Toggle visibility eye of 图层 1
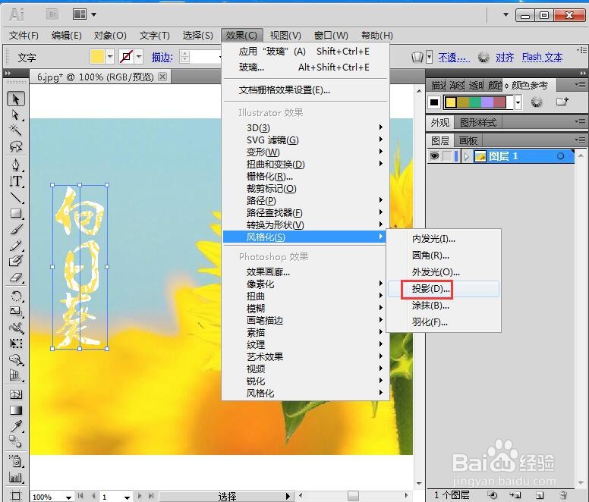 click(x=434, y=156)
